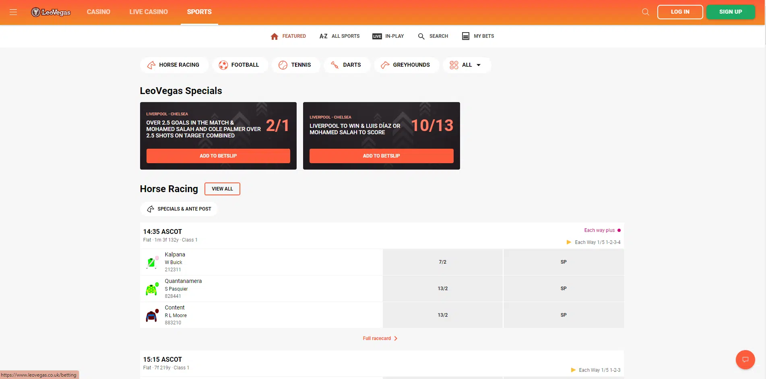766x379 pixels.
Task: Open All Sports listing
Action: (340, 36)
